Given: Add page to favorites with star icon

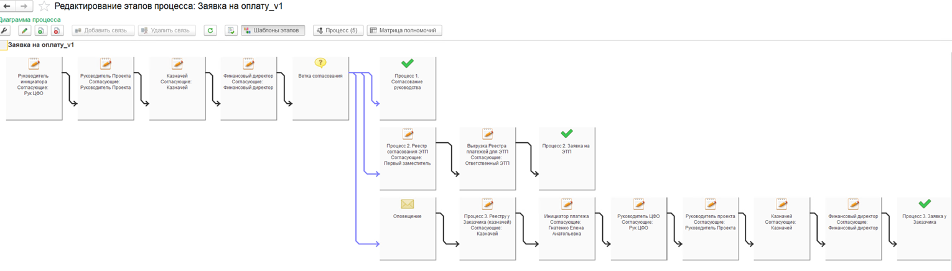Looking at the screenshot, I should pos(44,7).
